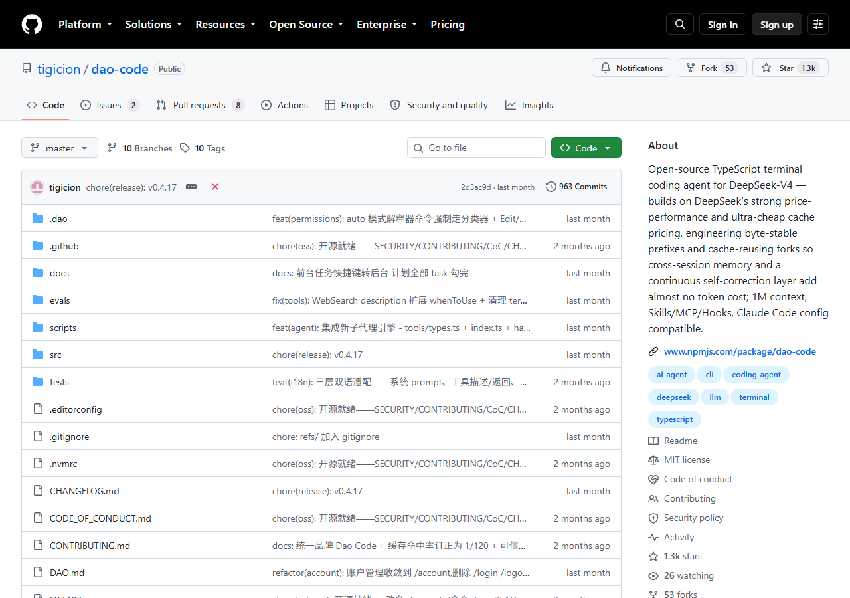Screen dimensions: 850x598
Task: Click the search magnifier icon in header
Action: coord(680,25)
